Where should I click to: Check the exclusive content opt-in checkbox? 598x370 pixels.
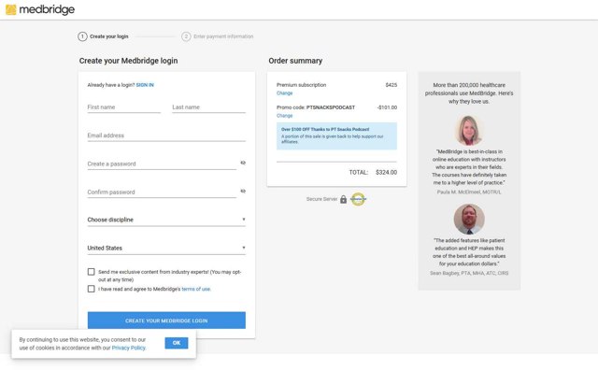[92, 272]
